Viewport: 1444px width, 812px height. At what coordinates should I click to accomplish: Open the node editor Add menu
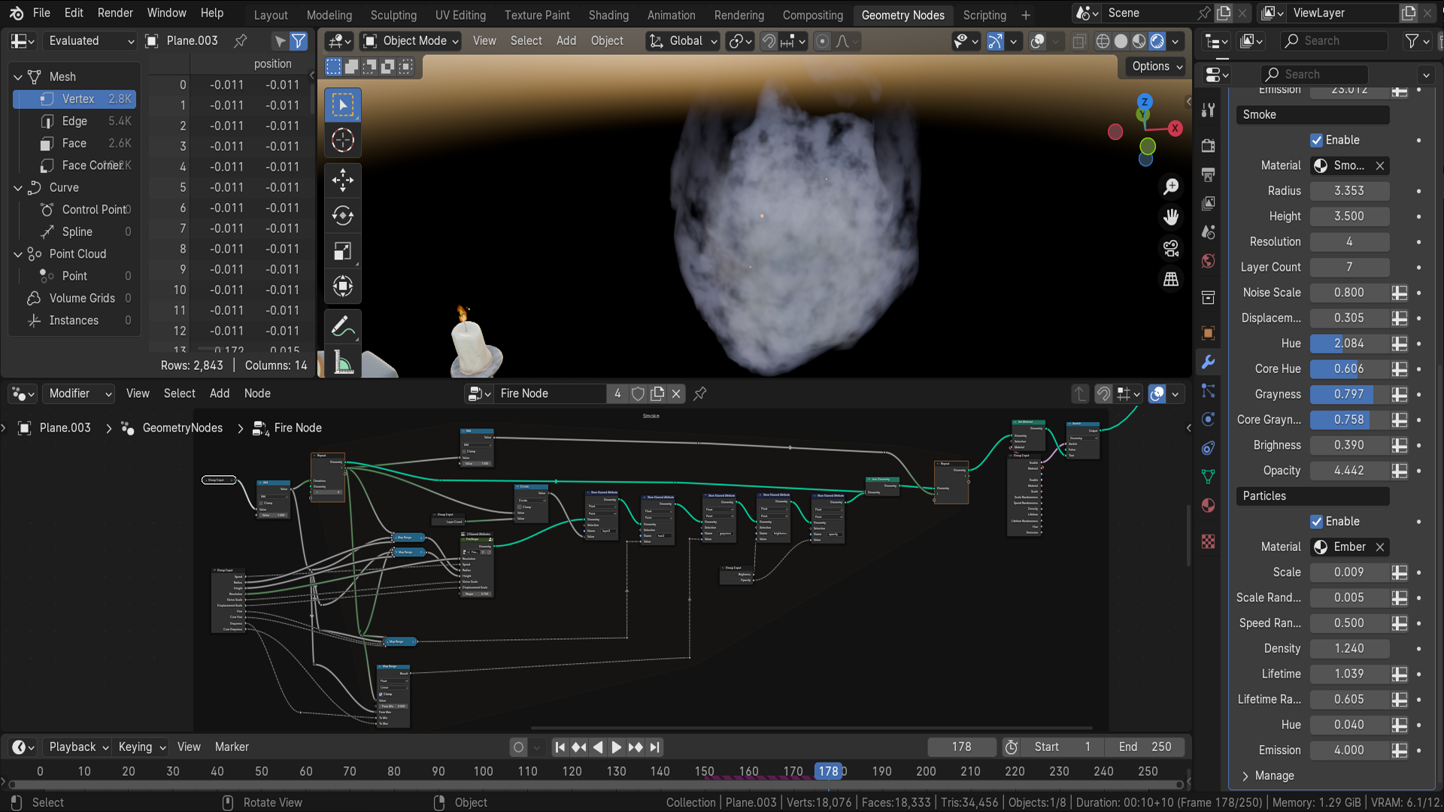click(x=220, y=393)
